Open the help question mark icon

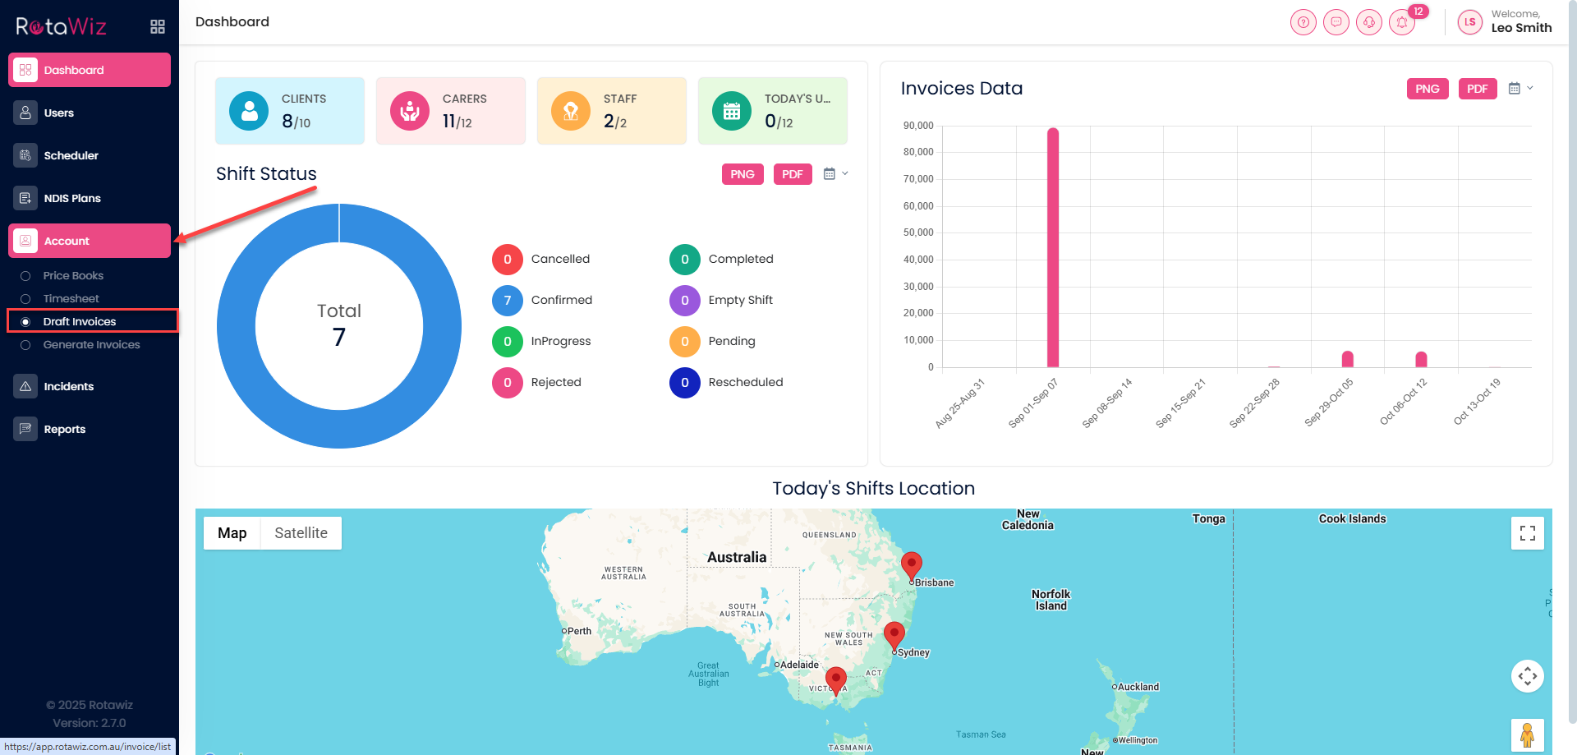coord(1303,22)
